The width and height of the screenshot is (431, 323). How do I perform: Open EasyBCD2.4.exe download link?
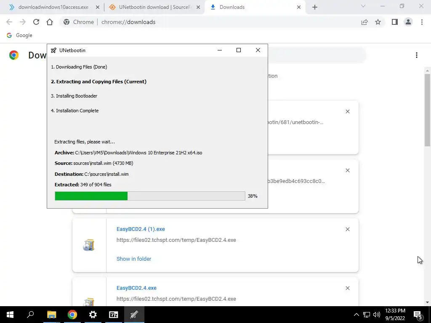point(136,288)
